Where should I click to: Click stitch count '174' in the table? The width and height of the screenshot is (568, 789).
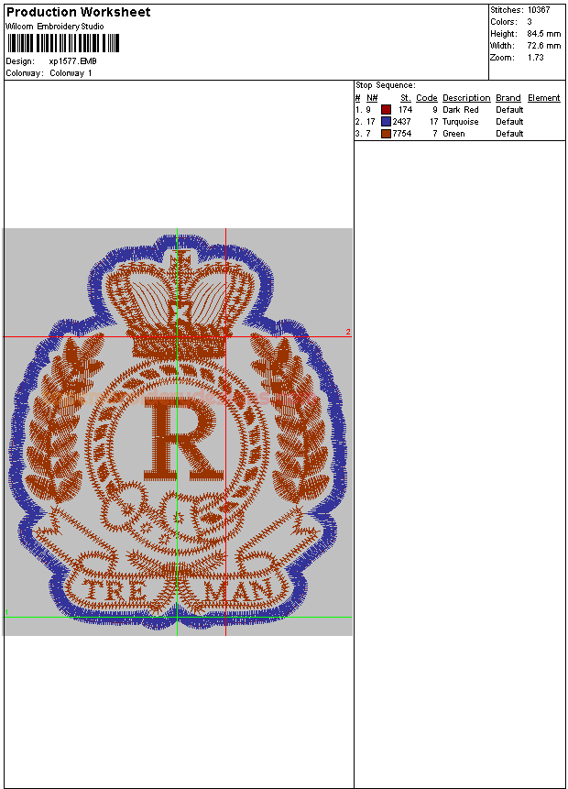click(x=405, y=110)
